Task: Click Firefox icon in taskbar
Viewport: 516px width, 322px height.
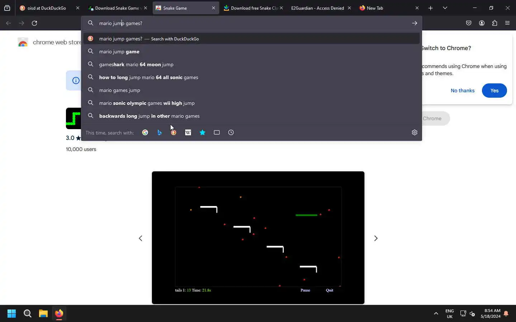Action: click(59, 314)
